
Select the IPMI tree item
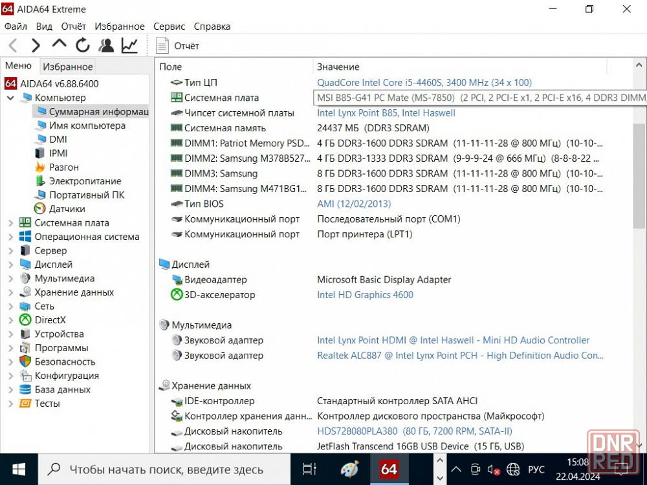(x=58, y=153)
